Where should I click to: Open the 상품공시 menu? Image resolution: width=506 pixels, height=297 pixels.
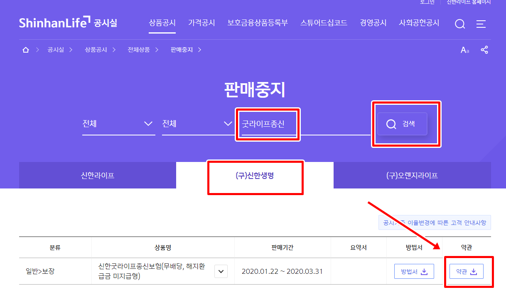point(162,23)
